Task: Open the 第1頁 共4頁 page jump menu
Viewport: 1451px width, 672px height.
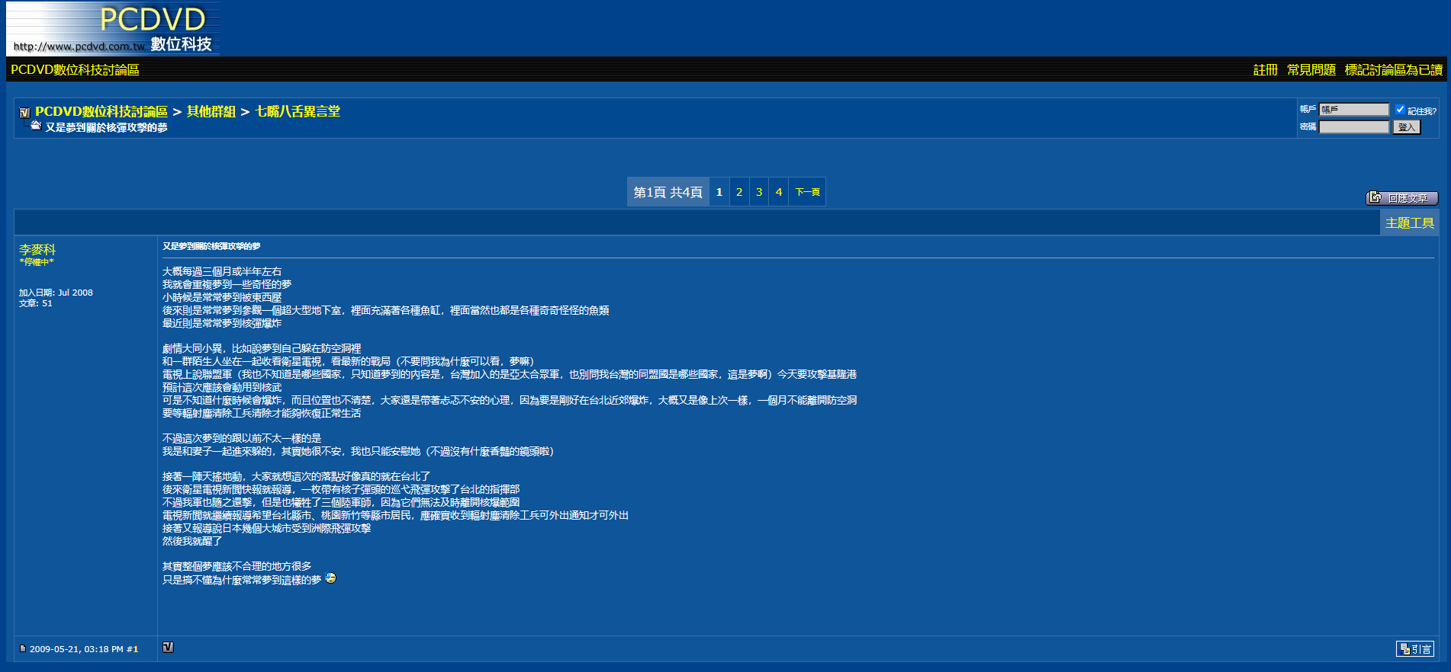Action: [668, 192]
